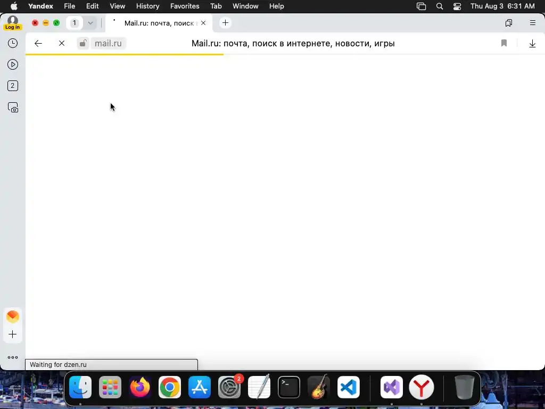Open the App Store from the Dock
Image resolution: width=545 pixels, height=409 pixels.
[200, 387]
